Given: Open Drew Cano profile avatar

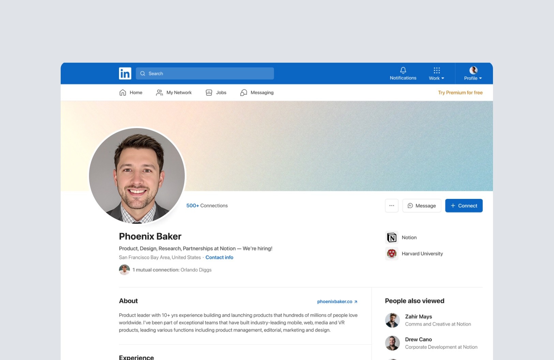Looking at the screenshot, I should click(392, 343).
